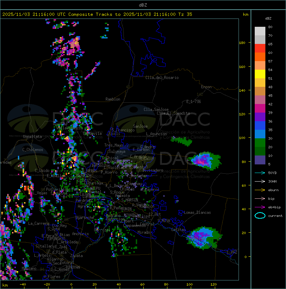Click the 'C_Chilenos' place label
This screenshot has width=286, height=289.
coord(33,150)
